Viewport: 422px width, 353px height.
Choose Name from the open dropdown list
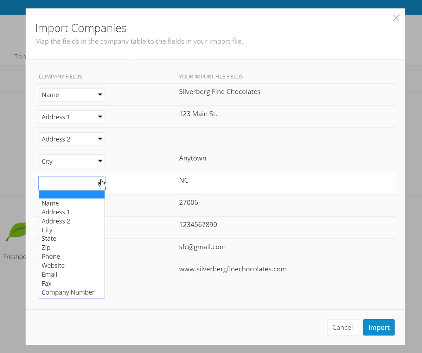click(x=72, y=203)
